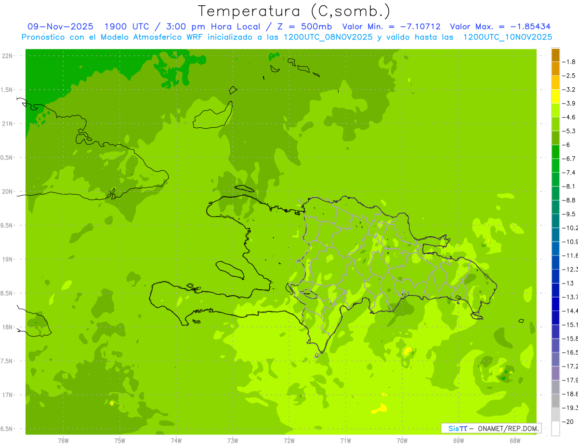Image resolution: width=578 pixels, height=447 pixels.
Task: Click the "-4.6" legend label
Action: 570,117
